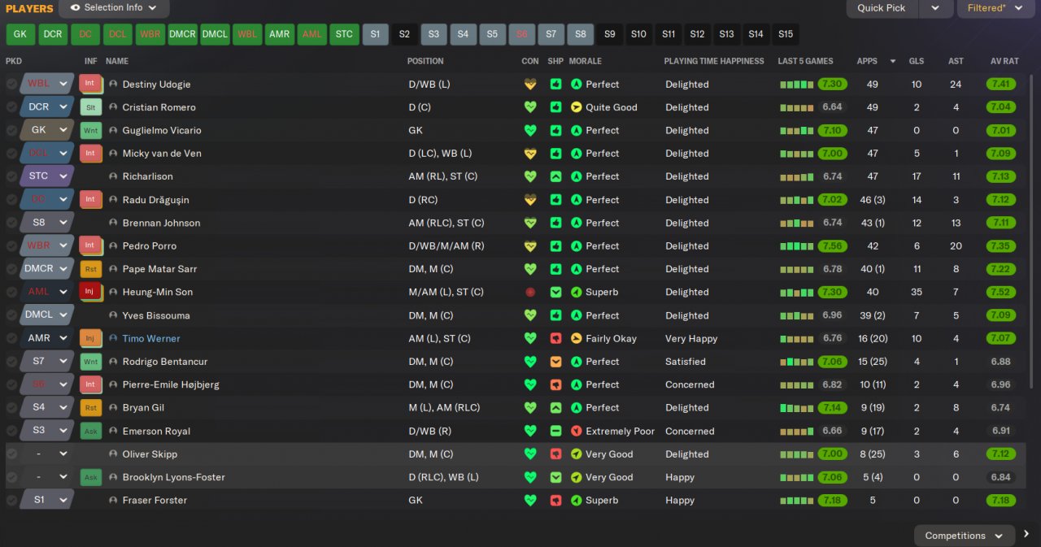1041x547 pixels.
Task: Select the S9 substitute tab
Action: click(609, 34)
